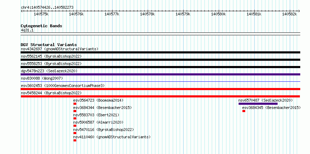
Task: Click the ruler's right arrowhead
Action: pyautogui.click(x=299, y=11)
